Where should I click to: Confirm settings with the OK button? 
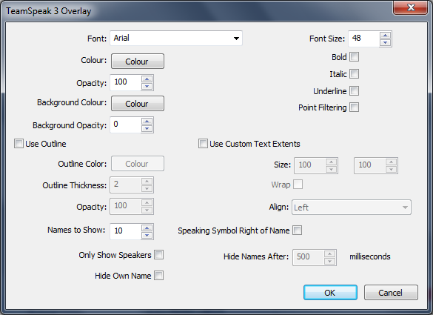[330, 293]
